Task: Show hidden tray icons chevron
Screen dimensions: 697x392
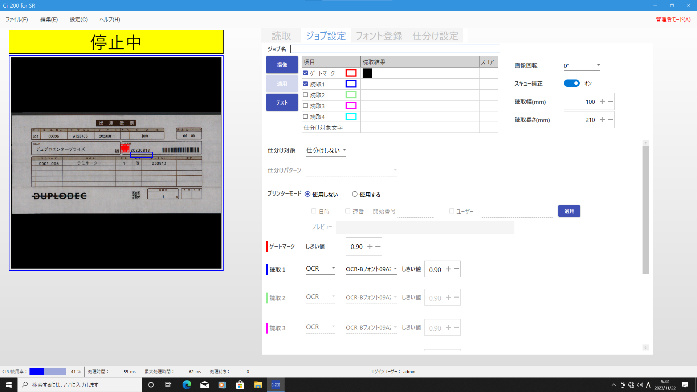Action: (614, 385)
